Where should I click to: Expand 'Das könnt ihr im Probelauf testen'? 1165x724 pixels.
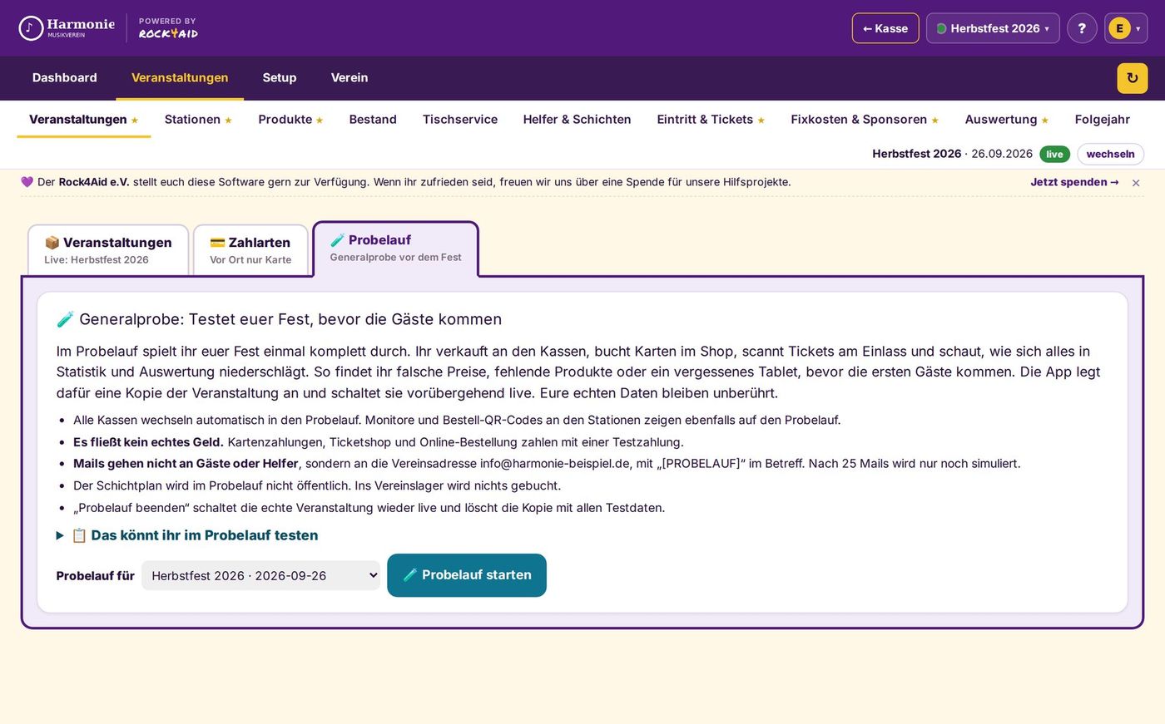187,535
